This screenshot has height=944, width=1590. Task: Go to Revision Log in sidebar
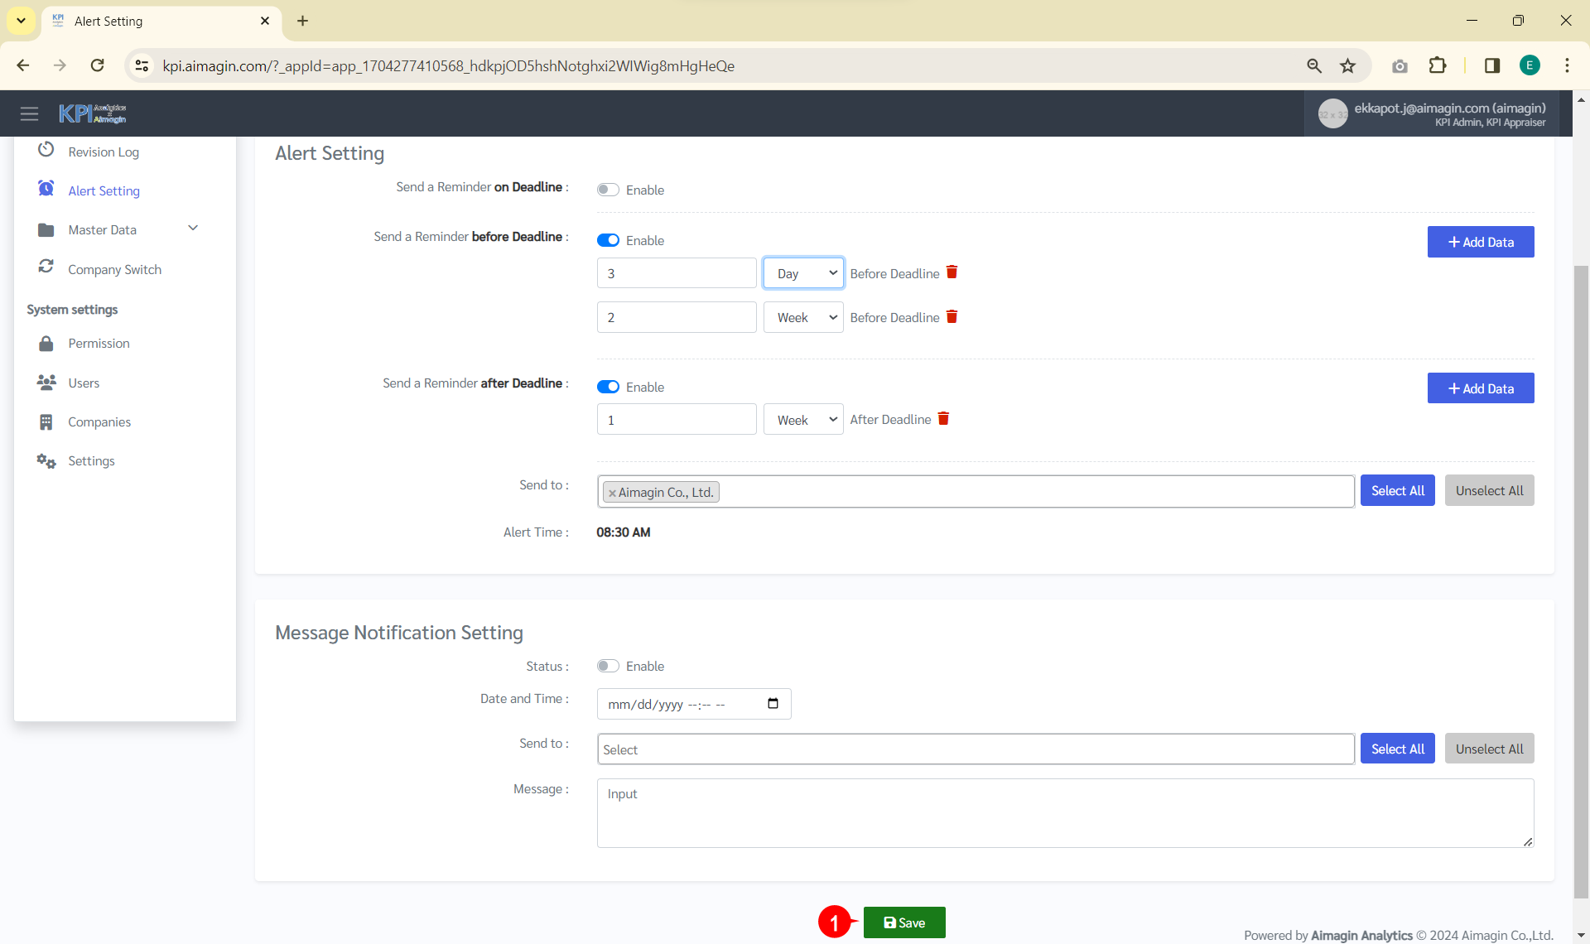tap(104, 152)
